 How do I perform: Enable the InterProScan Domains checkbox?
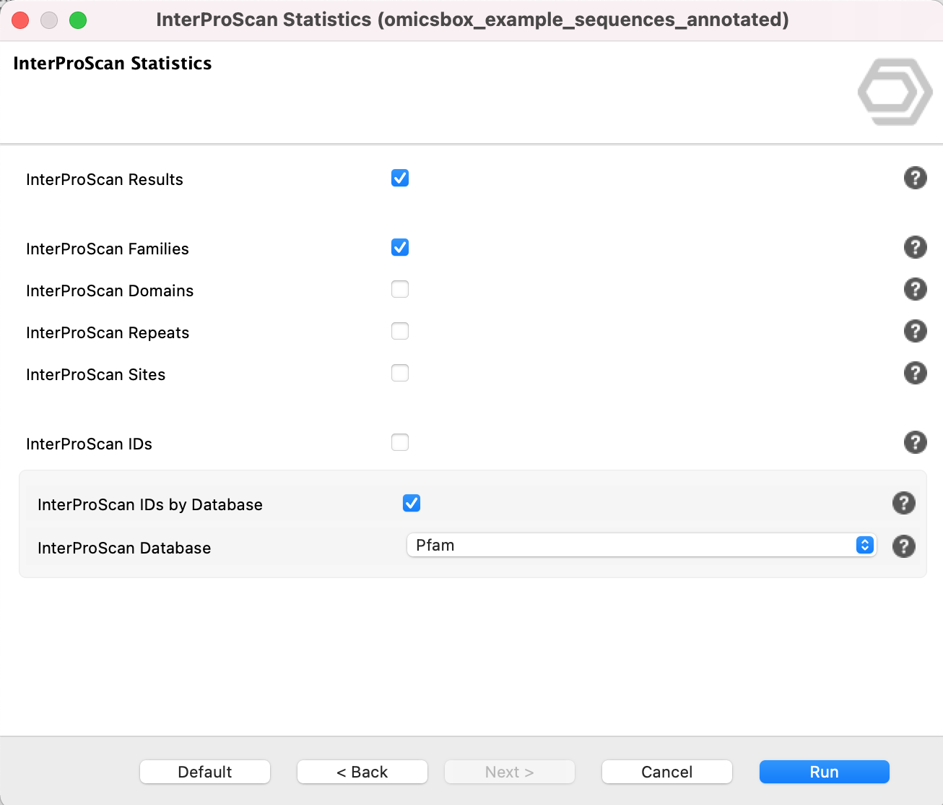tap(400, 289)
